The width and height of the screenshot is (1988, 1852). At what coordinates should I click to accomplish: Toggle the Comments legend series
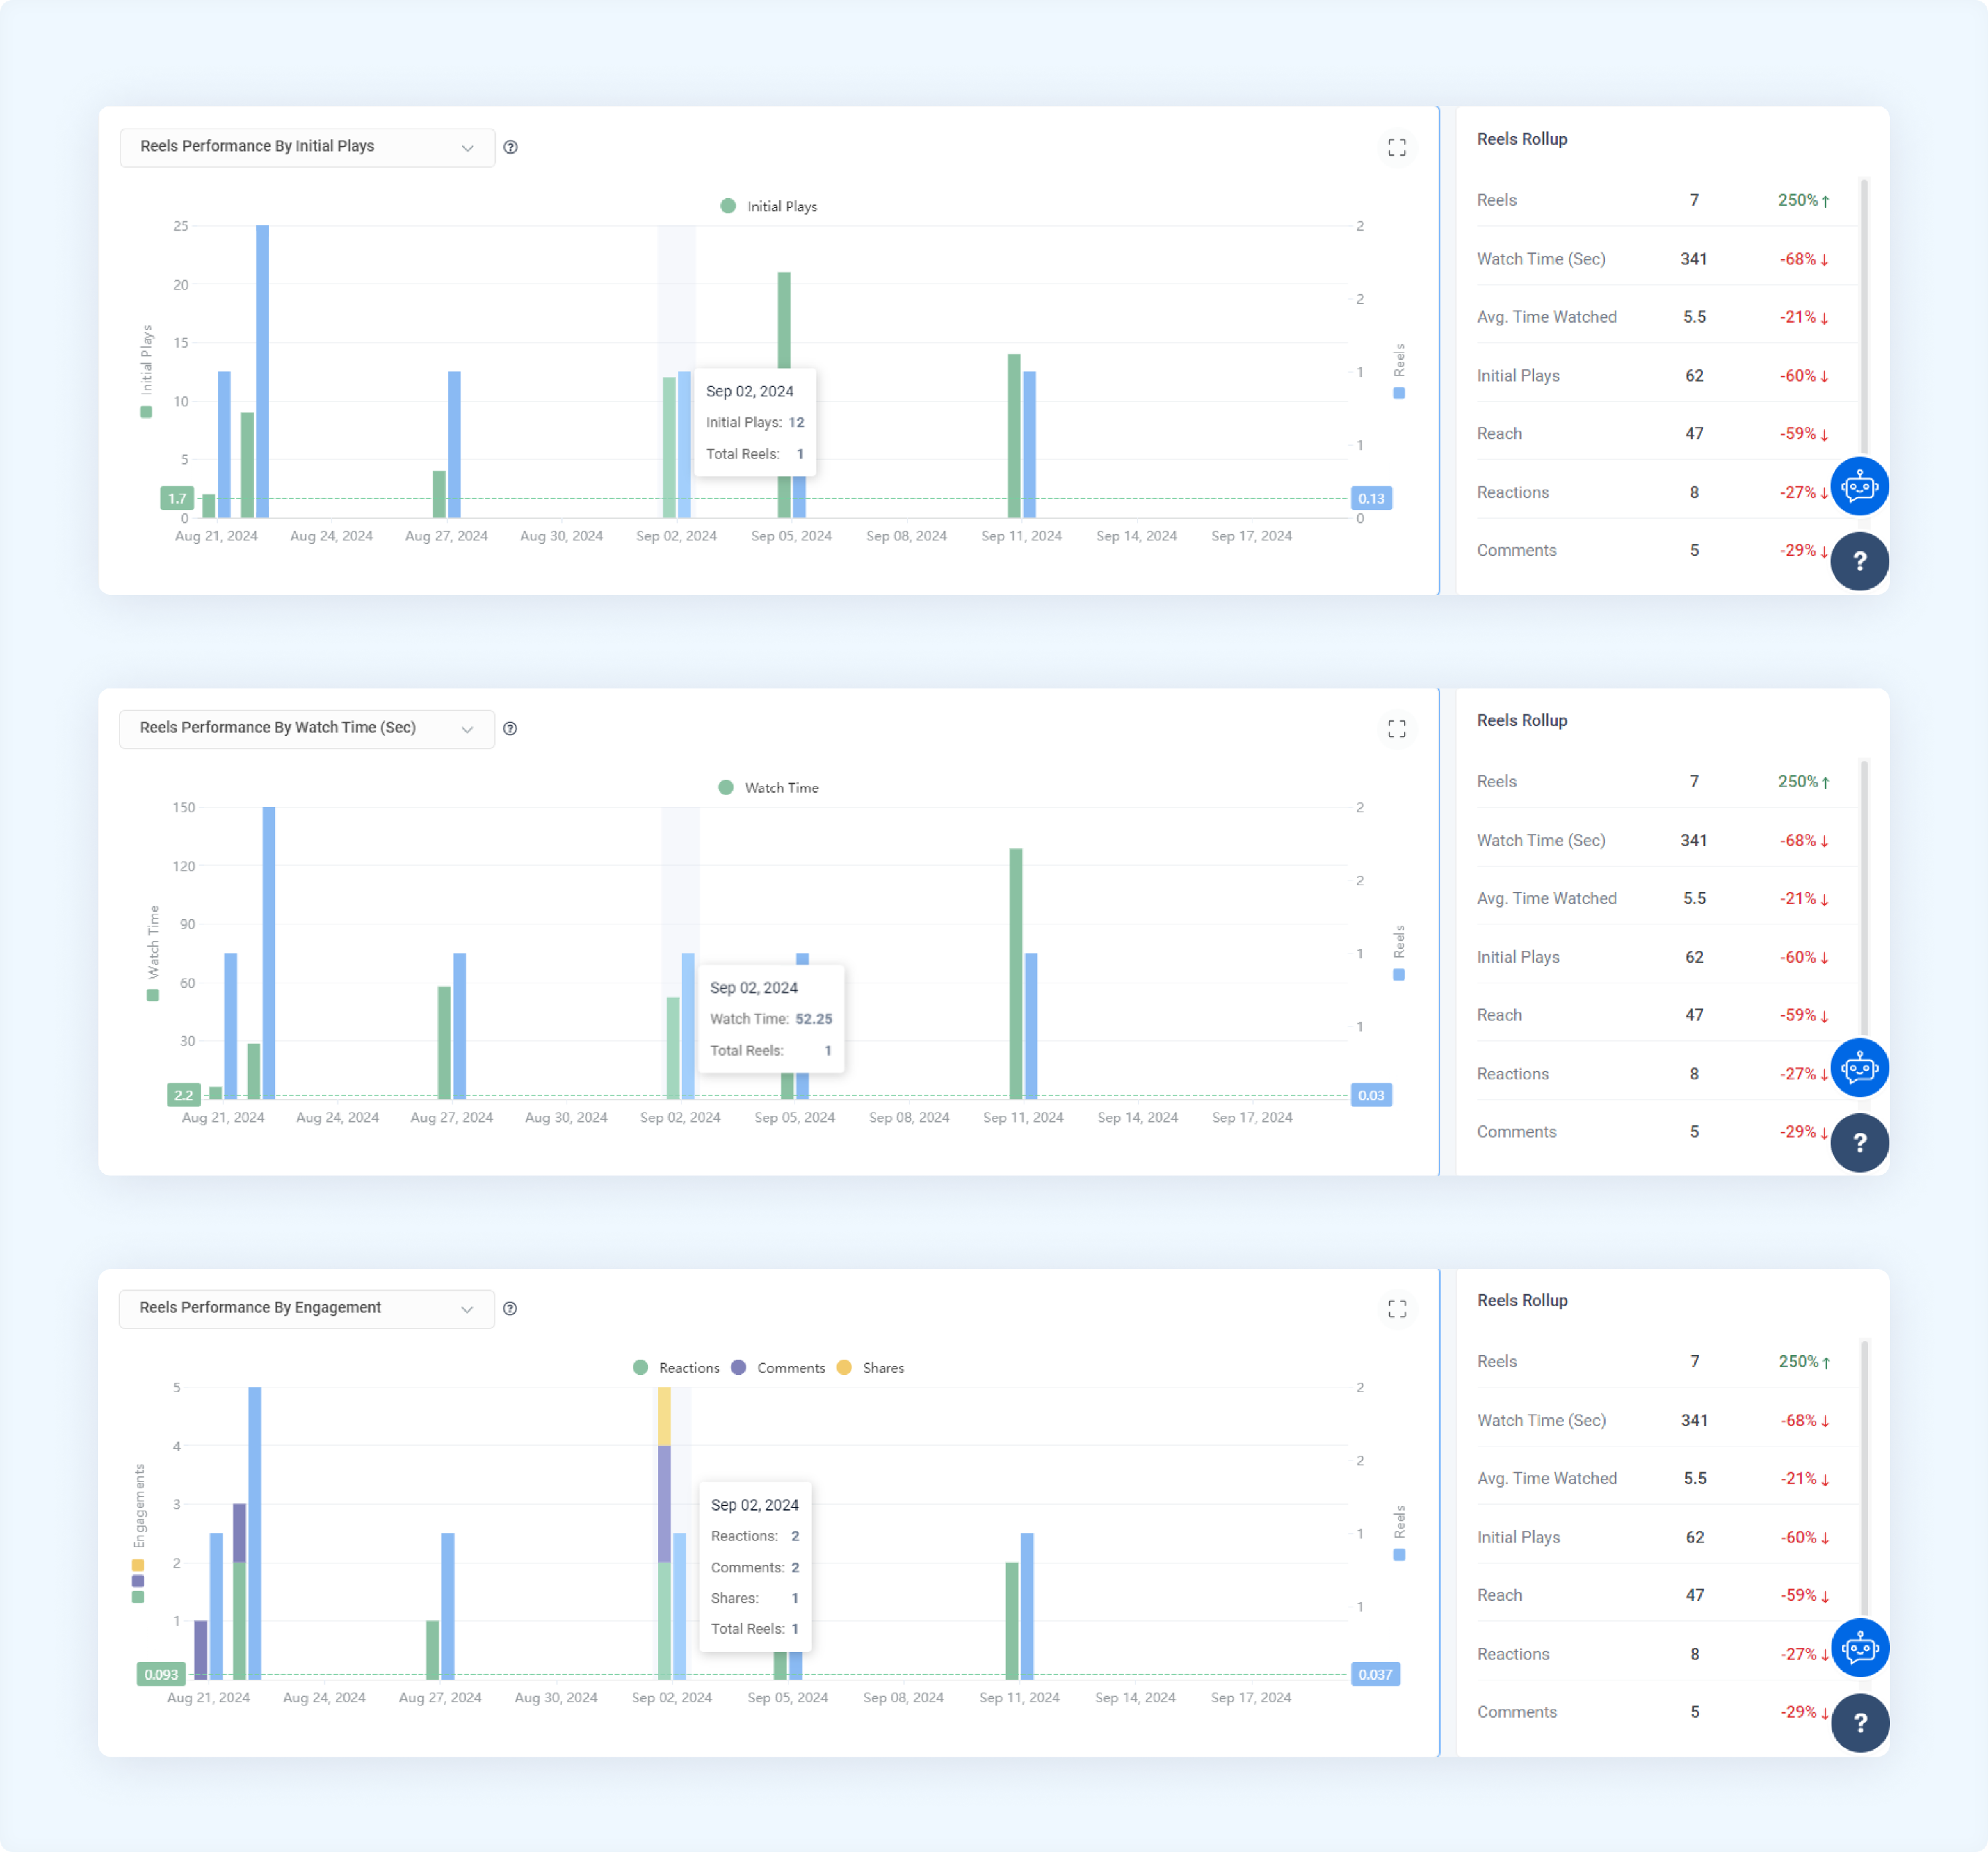pos(778,1368)
